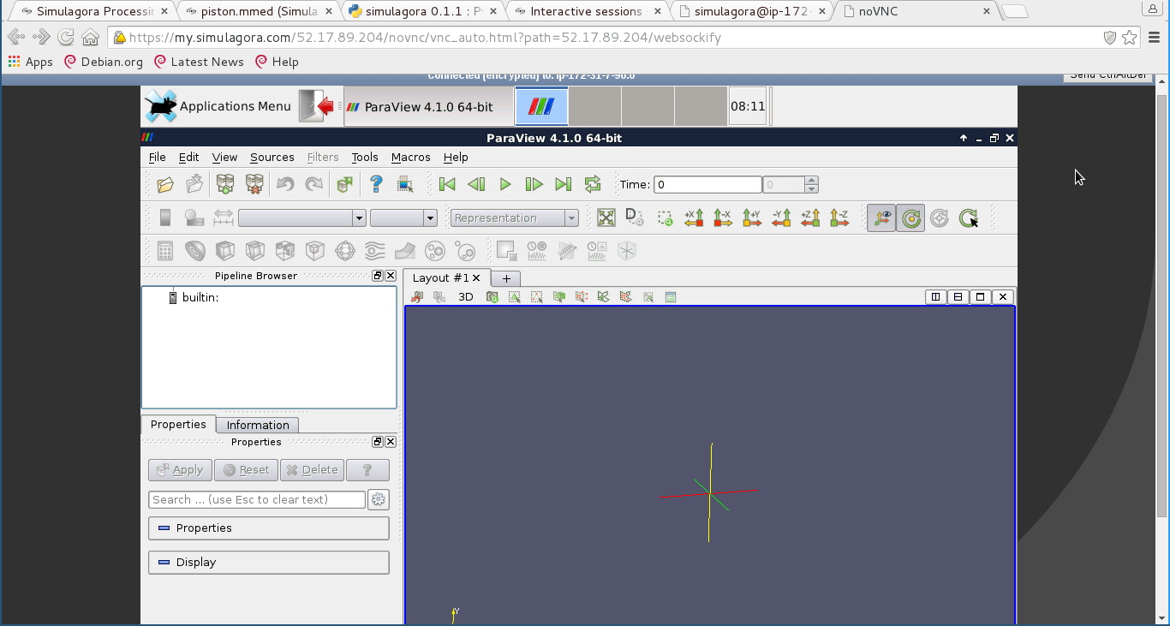Screen dimensions: 1170x626
Task: Click the Zoom to box icon
Action: click(665, 218)
